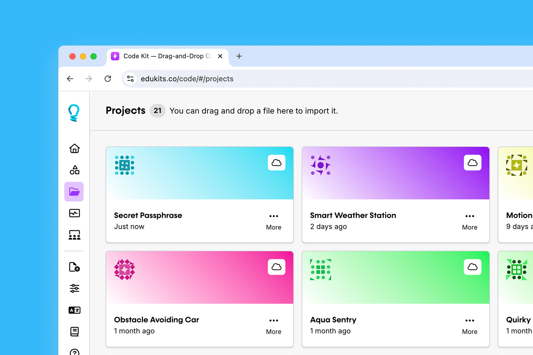Click the cloud sync icon on Secret Passphrase
The width and height of the screenshot is (533, 355).
277,163
